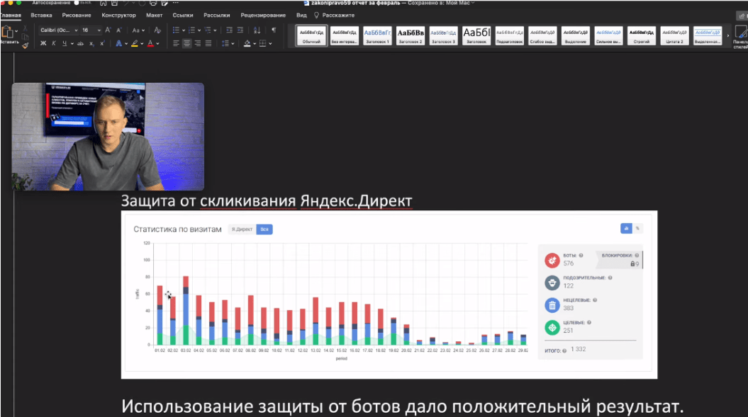Image resolution: width=748 pixels, height=417 pixels.
Task: Justify text alignment icon
Action: pyautogui.click(x=208, y=43)
